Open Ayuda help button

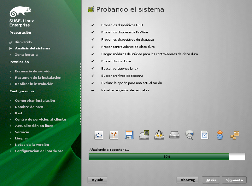pyautogui.click(x=97, y=180)
